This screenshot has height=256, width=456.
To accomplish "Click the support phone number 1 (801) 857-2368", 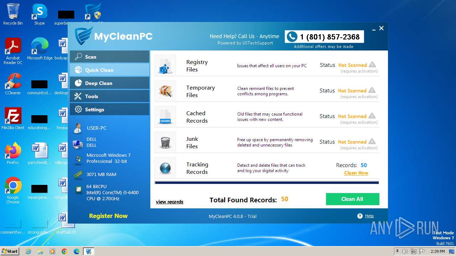I will click(x=330, y=37).
